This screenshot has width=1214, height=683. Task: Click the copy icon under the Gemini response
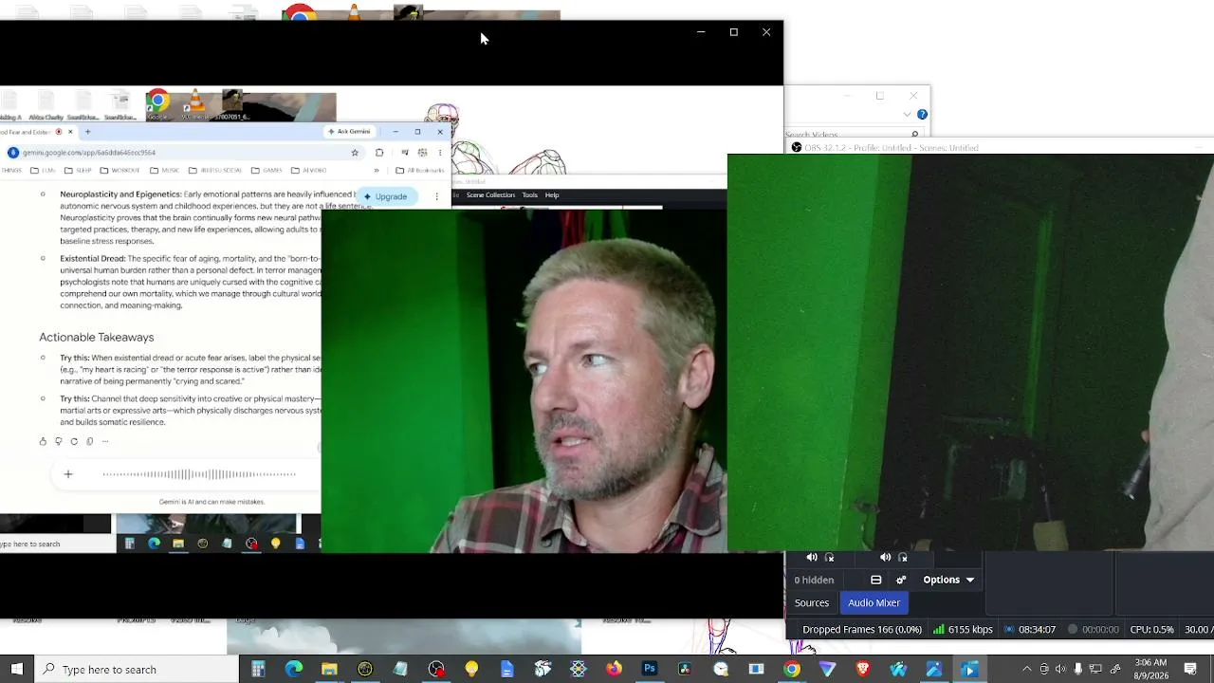90,441
